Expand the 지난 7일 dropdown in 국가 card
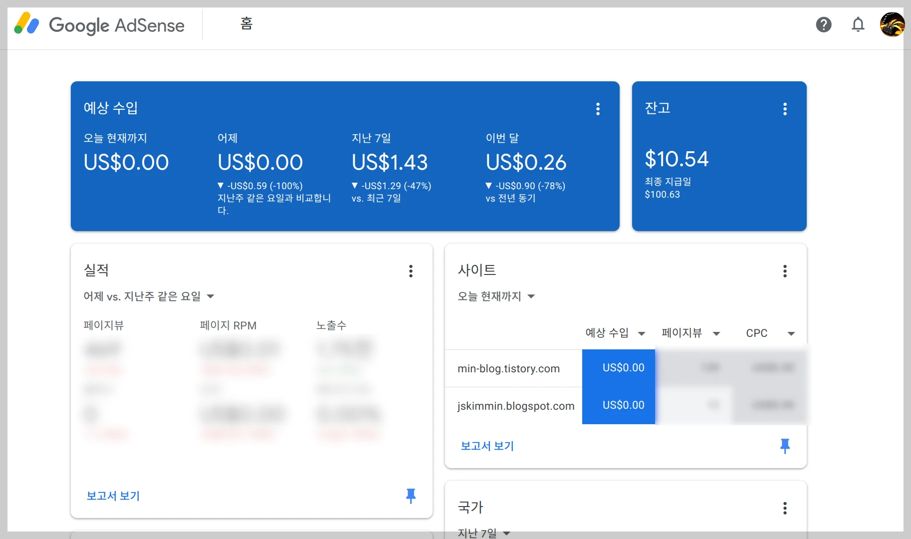 click(484, 533)
